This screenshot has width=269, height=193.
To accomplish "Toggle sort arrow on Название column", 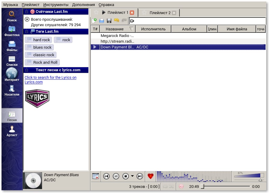I will click(x=131, y=29).
